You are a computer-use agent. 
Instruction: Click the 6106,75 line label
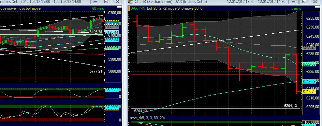(96, 32)
